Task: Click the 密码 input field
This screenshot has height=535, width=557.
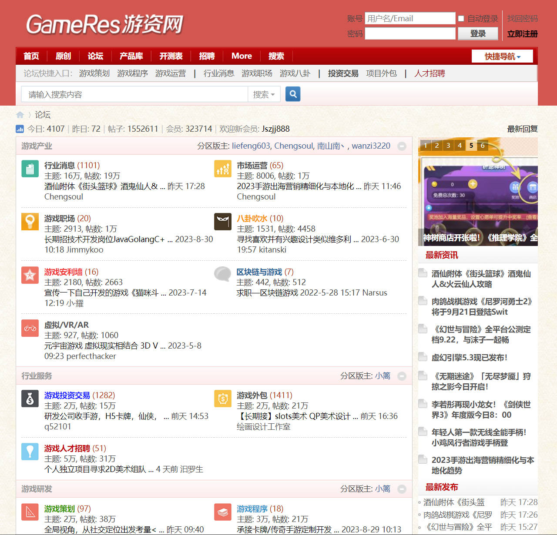Action: (410, 33)
